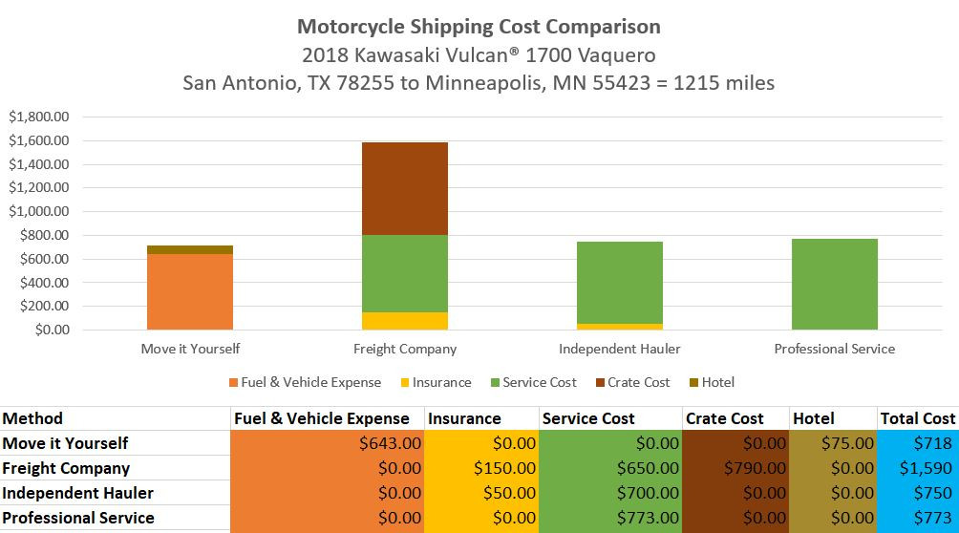Click the $0.00 y-axis label

pyautogui.click(x=52, y=330)
